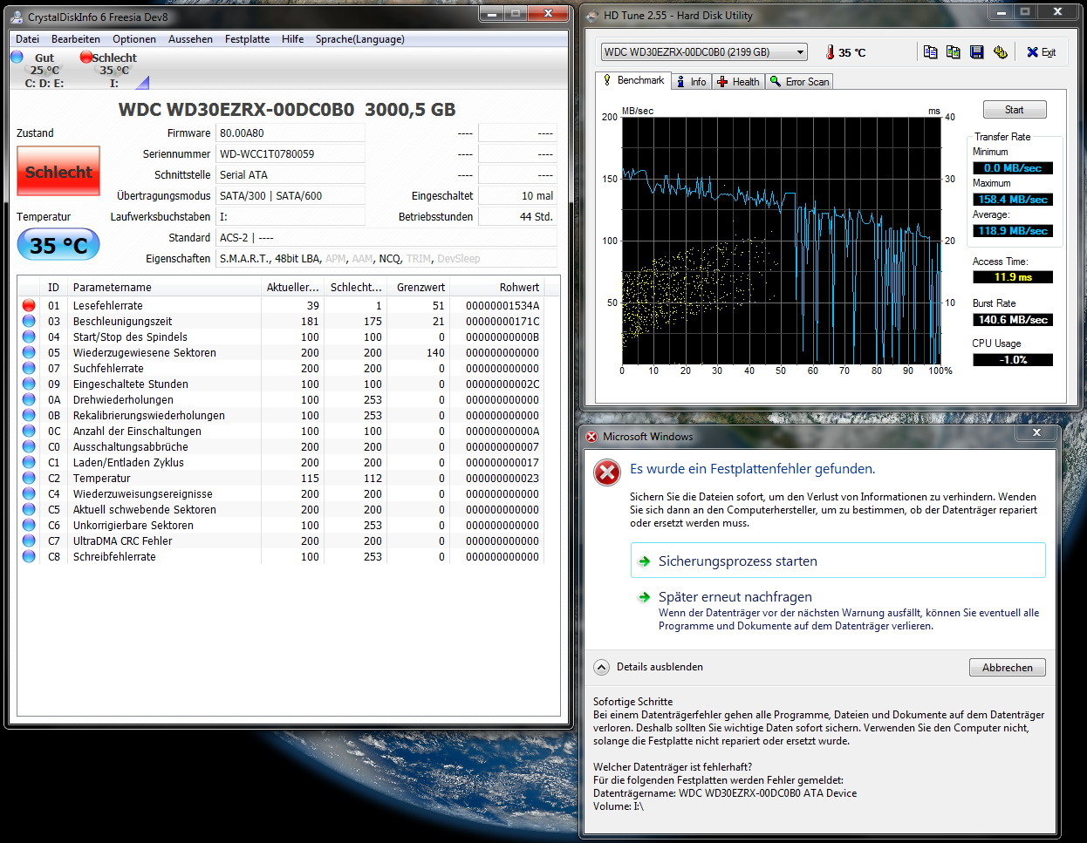Open the Festplatte menu
1087x843 pixels.
[x=247, y=39]
